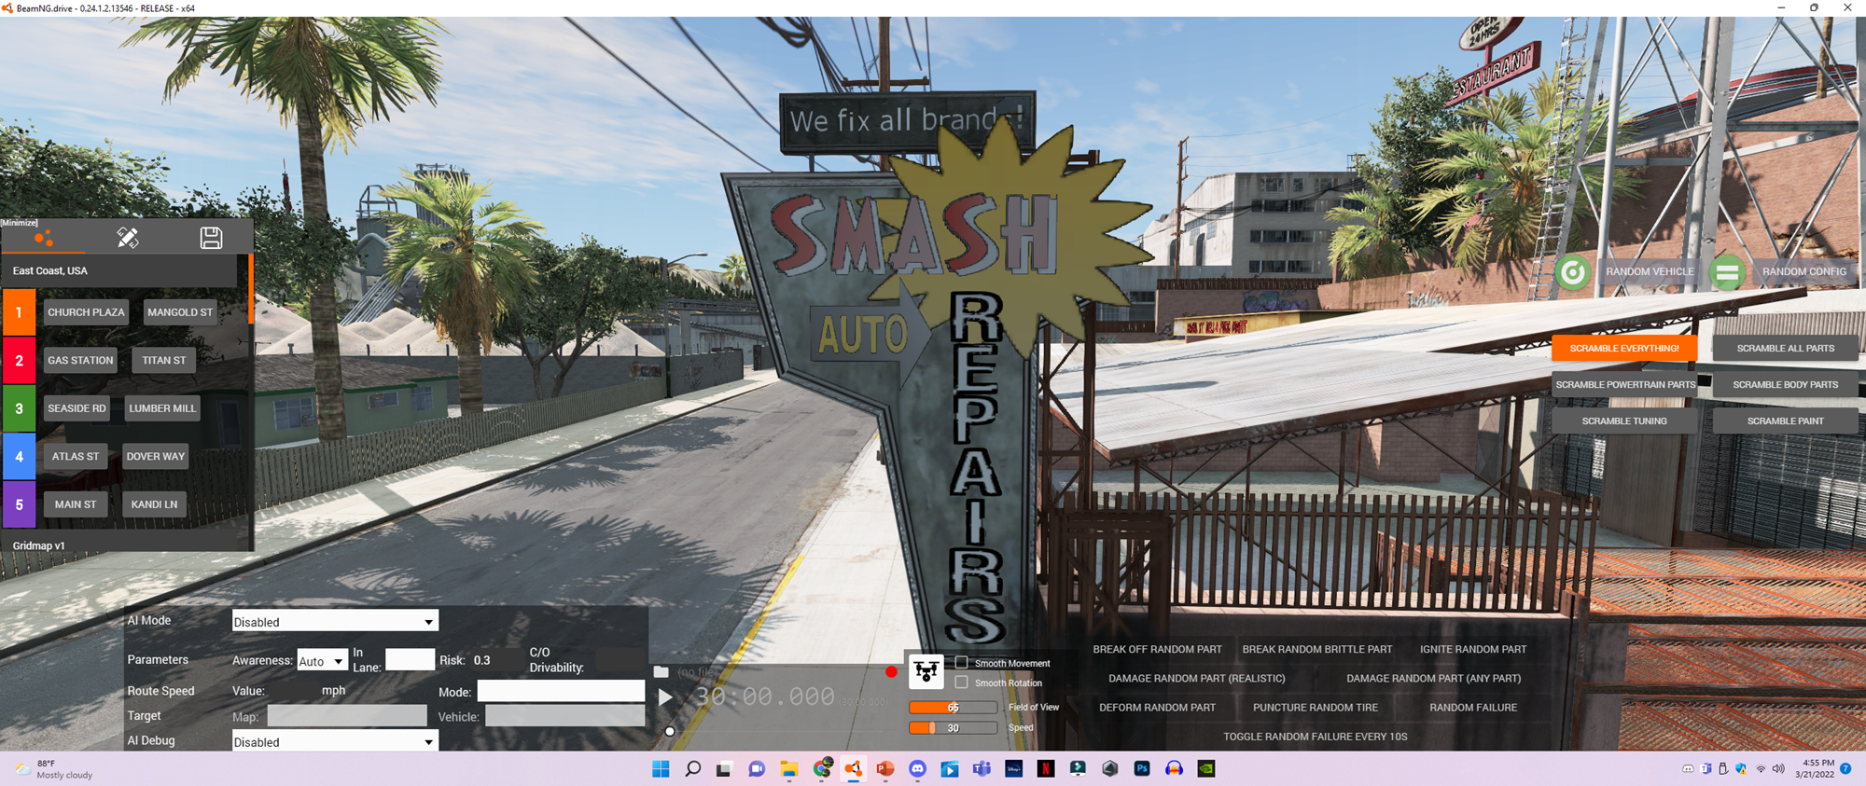Click Scramble Tuning button

[x=1624, y=421]
